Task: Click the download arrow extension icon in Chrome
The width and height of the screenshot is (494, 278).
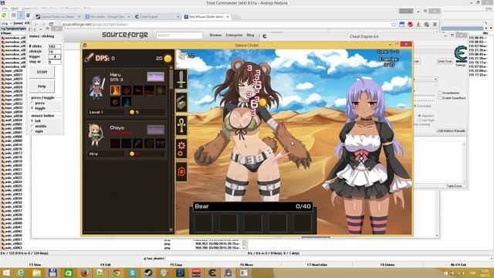Action: [418, 24]
